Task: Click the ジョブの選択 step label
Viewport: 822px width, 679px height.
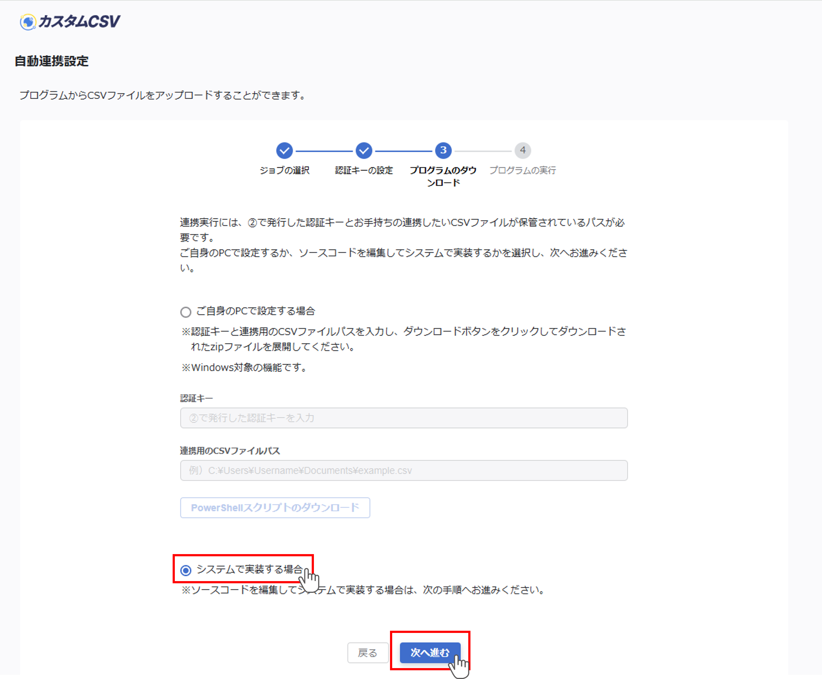Action: pos(284,170)
